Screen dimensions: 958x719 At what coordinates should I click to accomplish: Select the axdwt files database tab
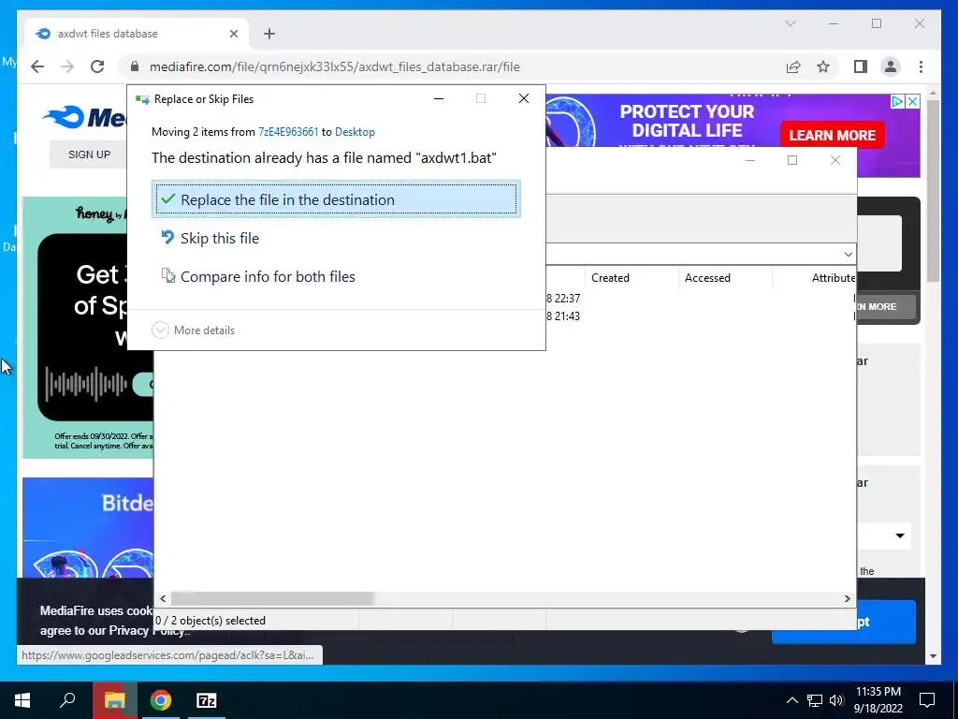click(137, 34)
